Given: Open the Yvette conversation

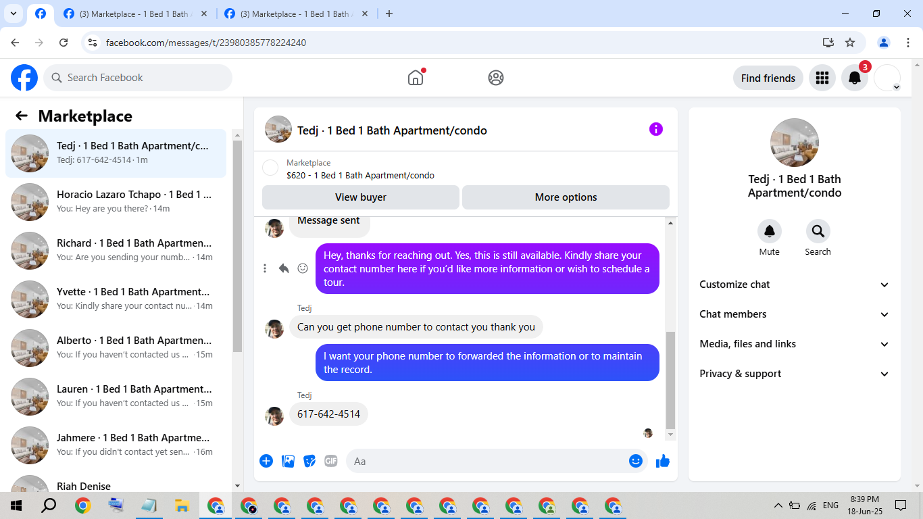Looking at the screenshot, I should (x=116, y=299).
